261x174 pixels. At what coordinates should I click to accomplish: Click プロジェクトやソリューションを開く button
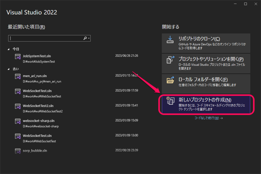(206, 63)
